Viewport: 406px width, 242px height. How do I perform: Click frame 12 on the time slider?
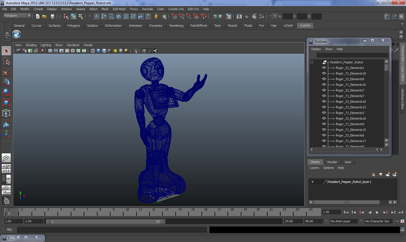tap(154, 212)
